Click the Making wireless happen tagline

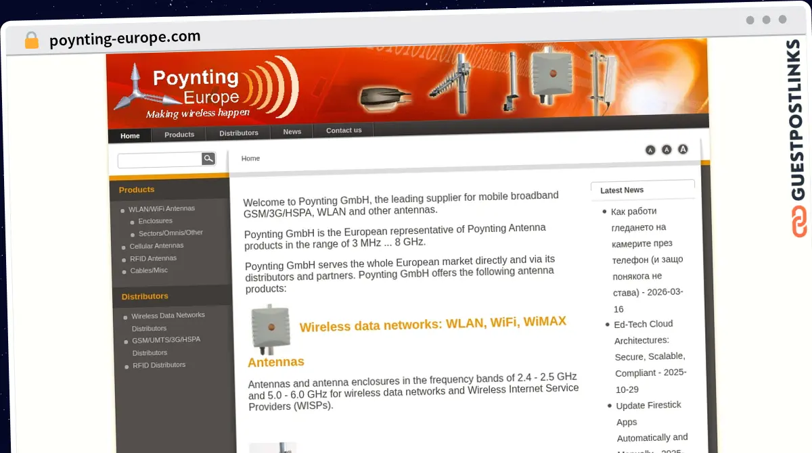[x=198, y=113]
